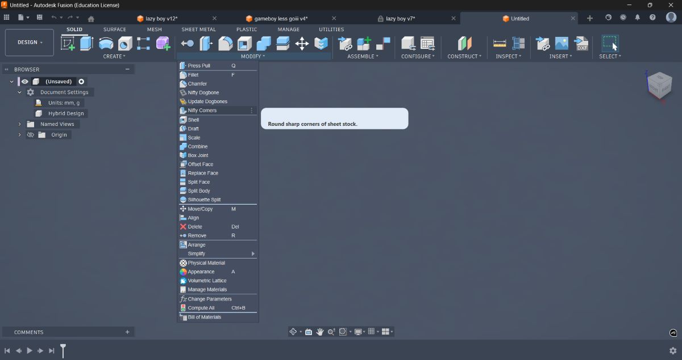Click the go-to-end playback control
Screen dimensions: 682x360
click(x=51, y=350)
